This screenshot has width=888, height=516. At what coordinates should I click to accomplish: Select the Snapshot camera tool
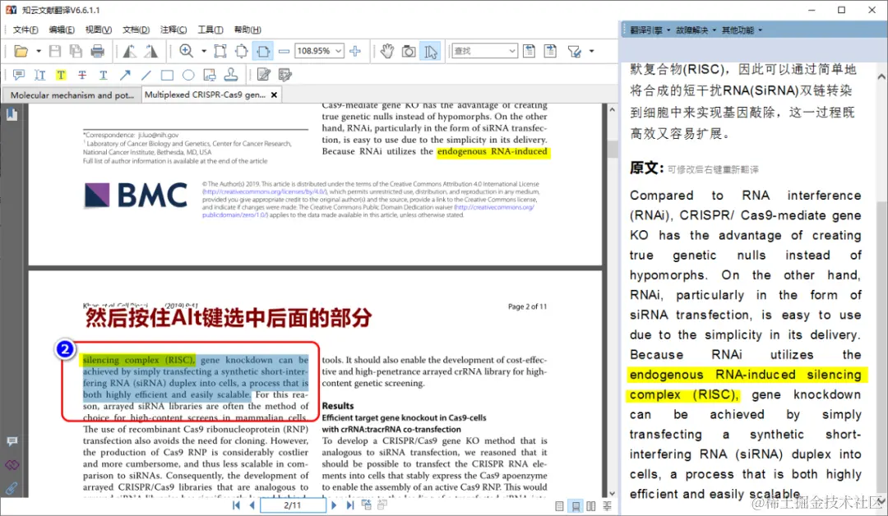click(409, 51)
